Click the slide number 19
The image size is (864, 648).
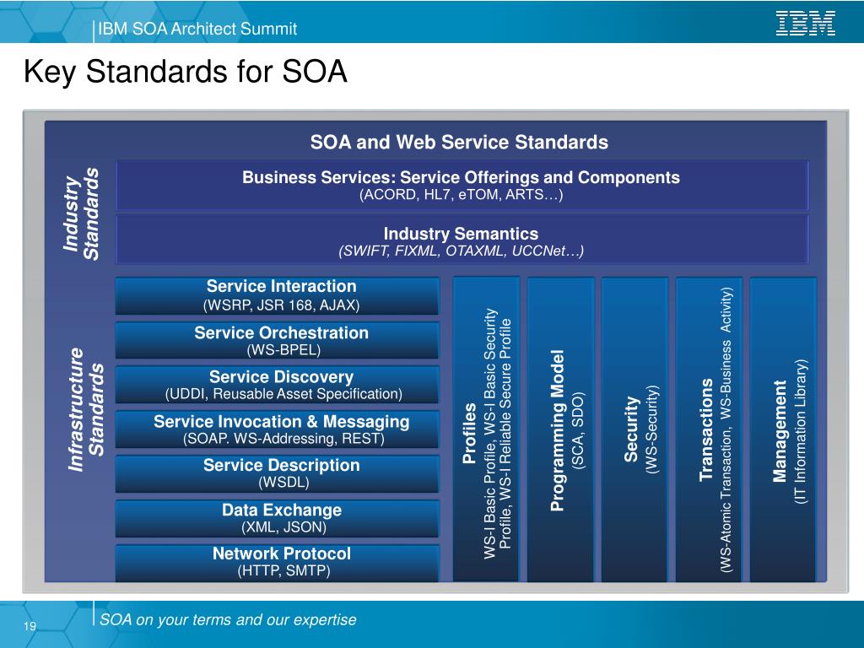click(30, 626)
